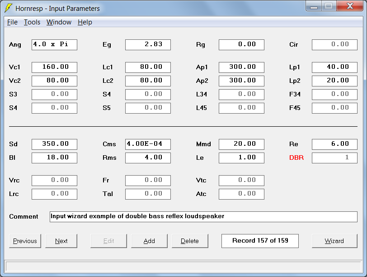Click the Add button
Viewport: 367px width, 277px height.
[x=149, y=241]
